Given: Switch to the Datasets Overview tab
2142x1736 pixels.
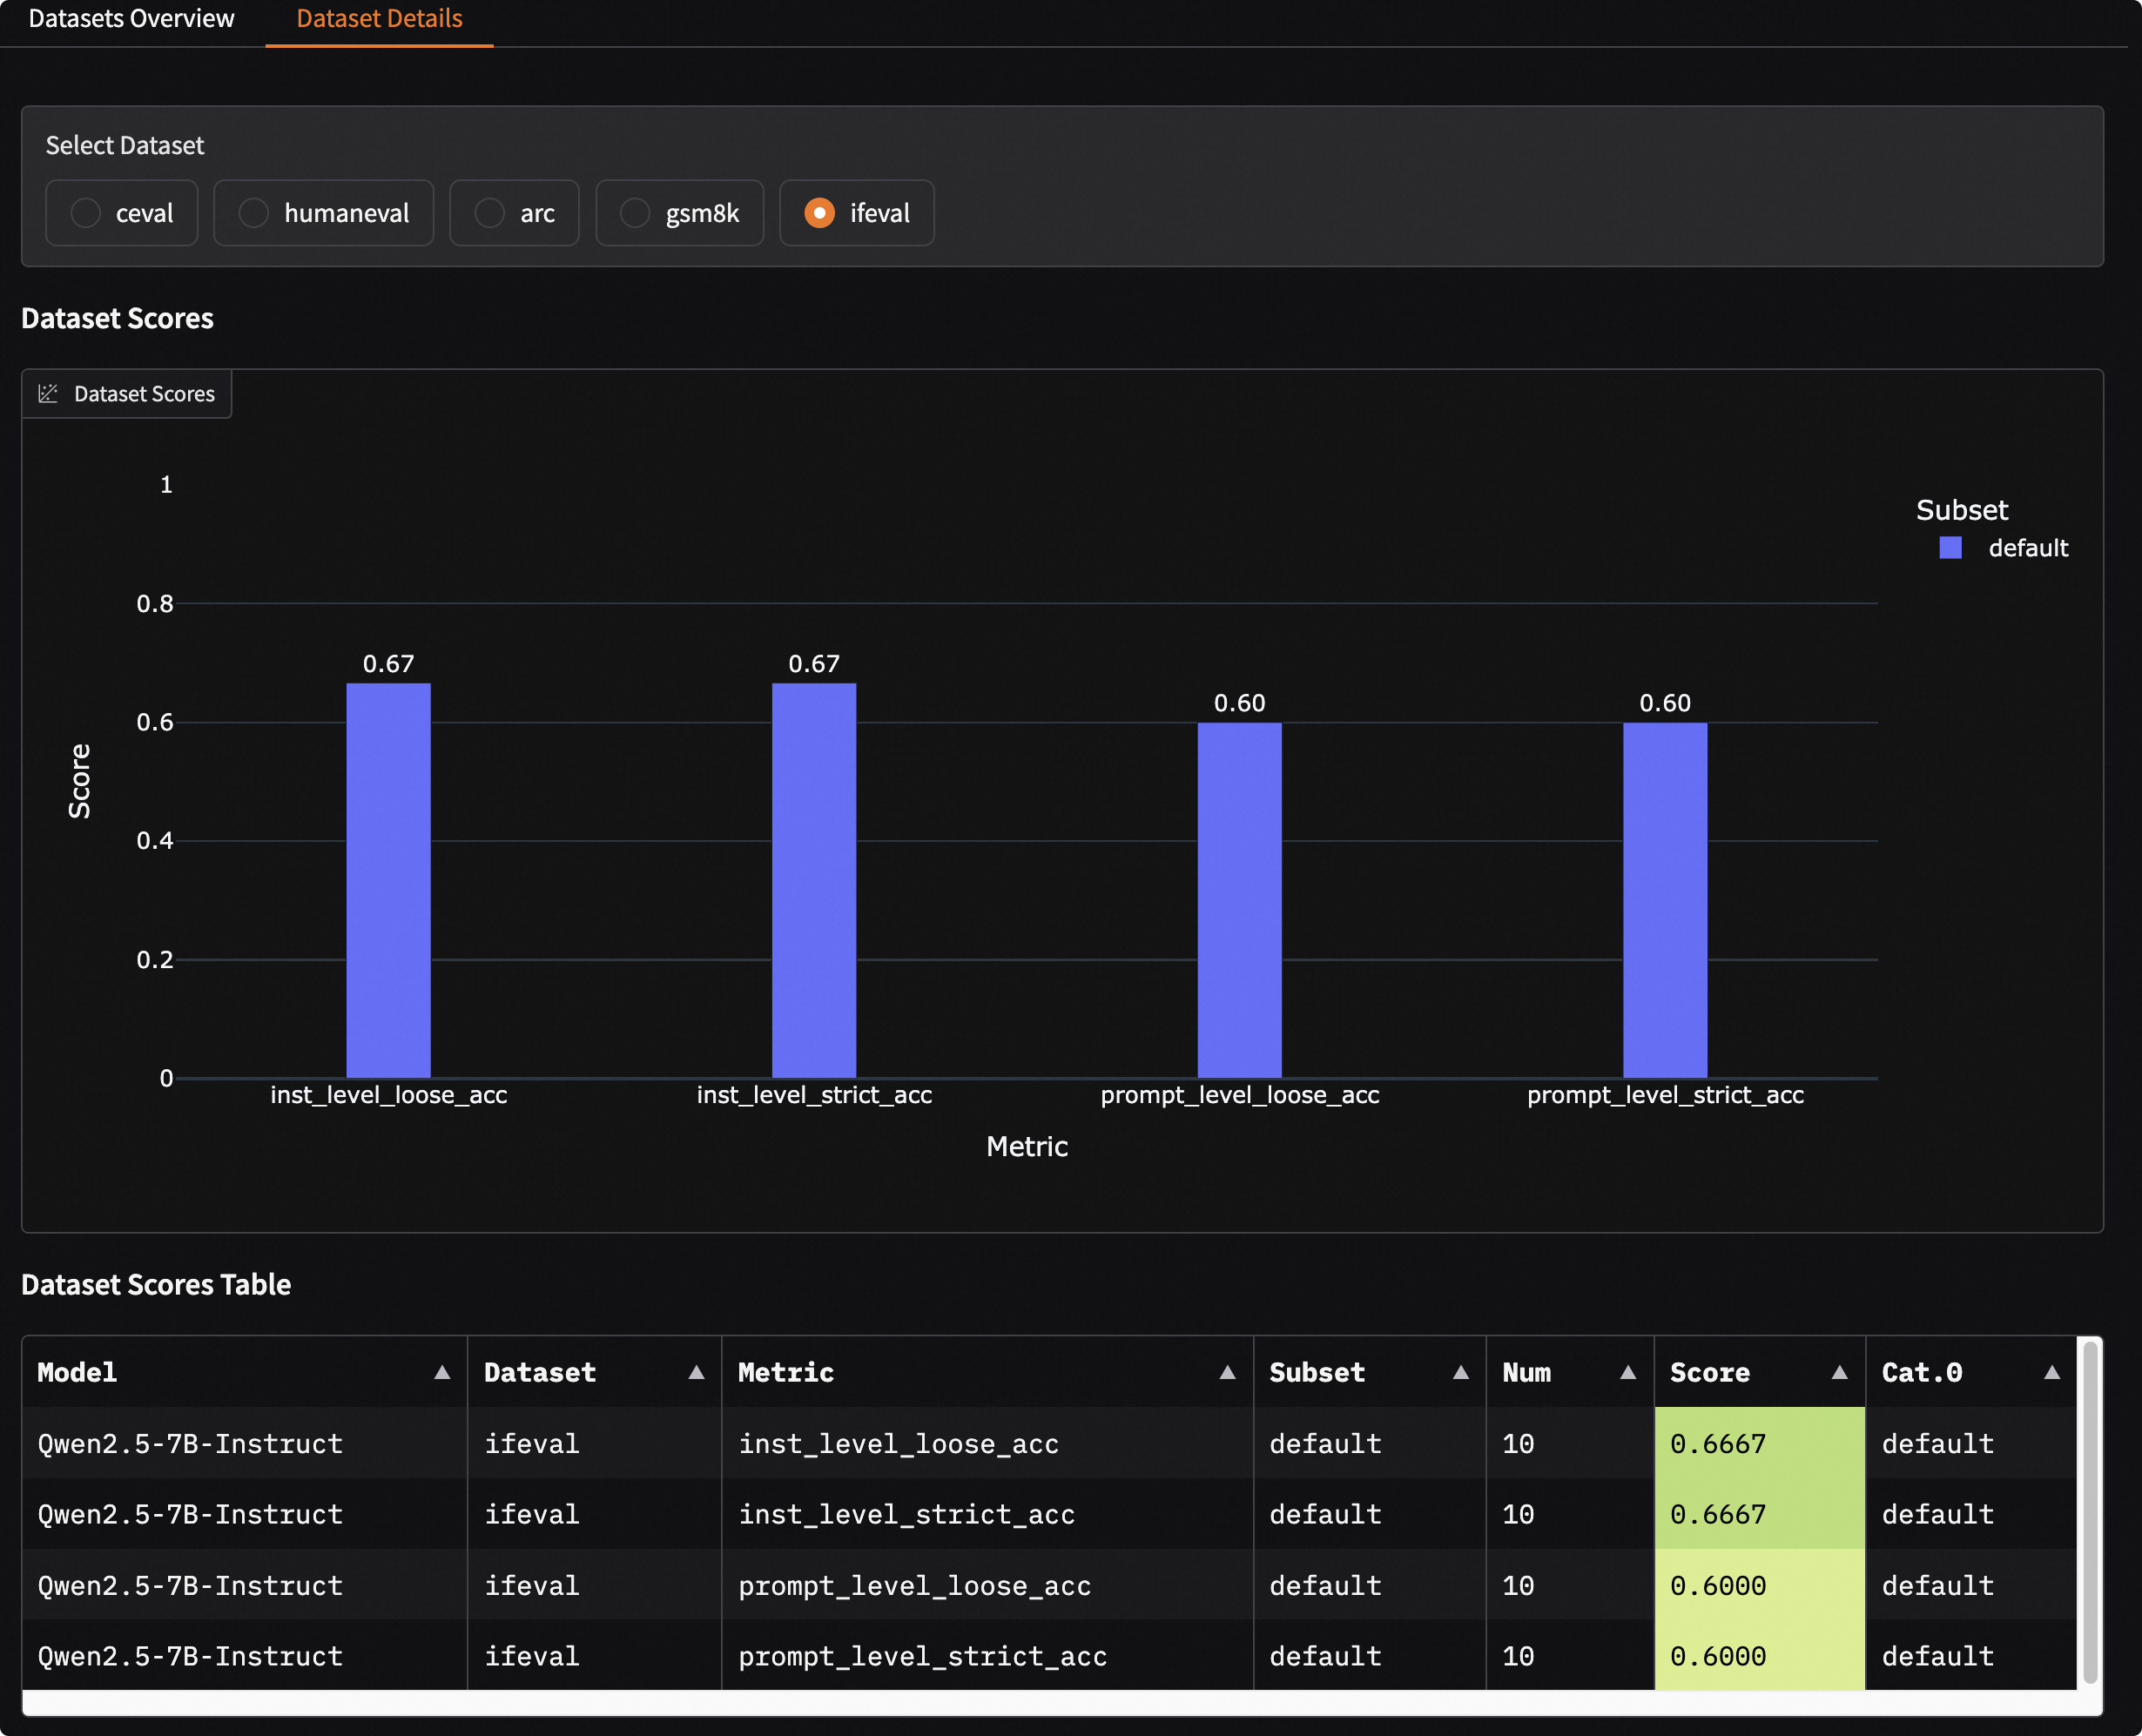Looking at the screenshot, I should tap(131, 19).
